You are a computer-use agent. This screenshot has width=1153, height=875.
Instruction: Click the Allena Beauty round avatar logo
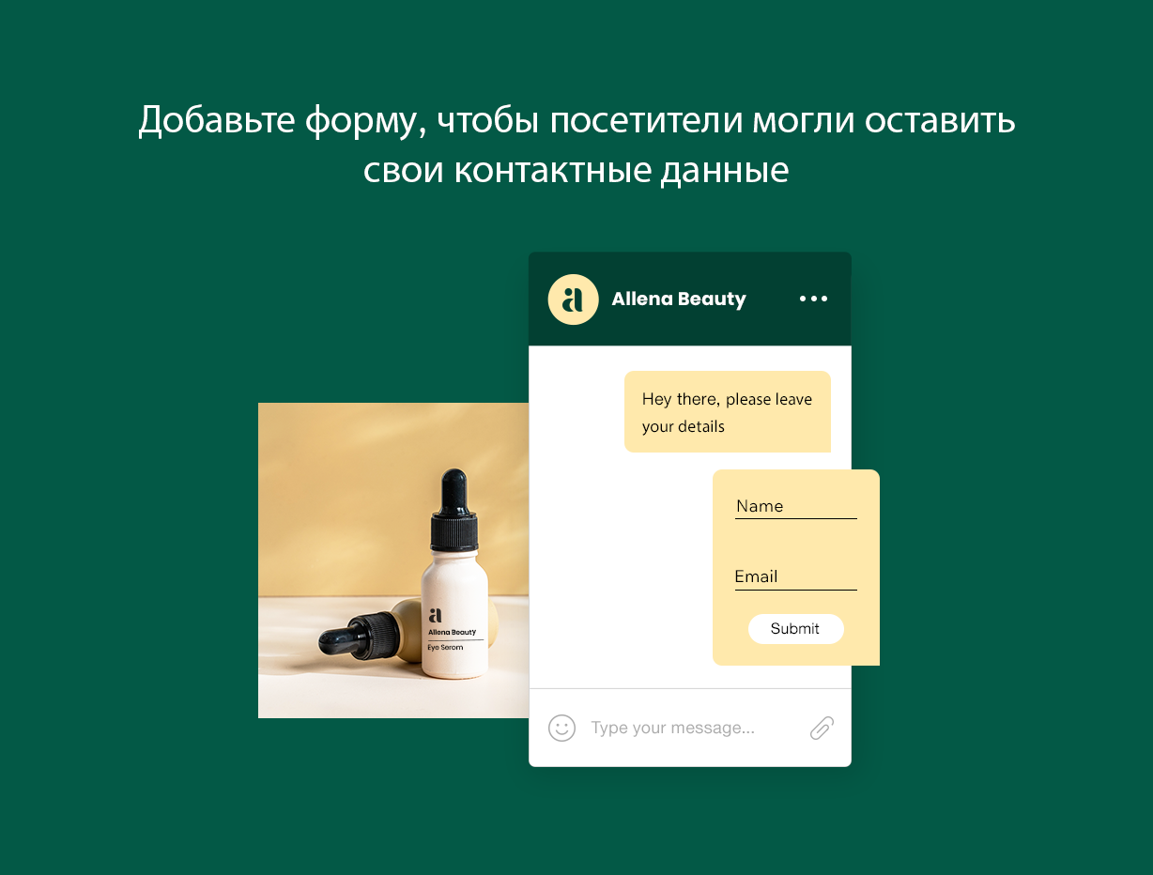coord(573,299)
